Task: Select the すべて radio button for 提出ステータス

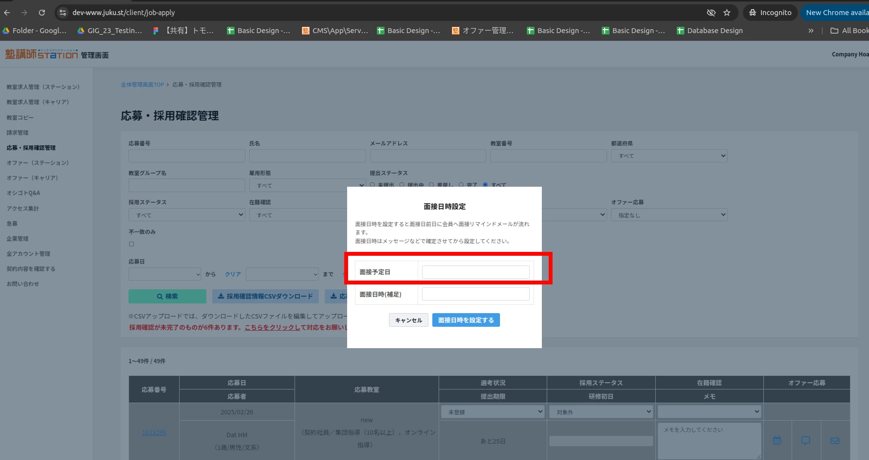Action: (x=485, y=185)
